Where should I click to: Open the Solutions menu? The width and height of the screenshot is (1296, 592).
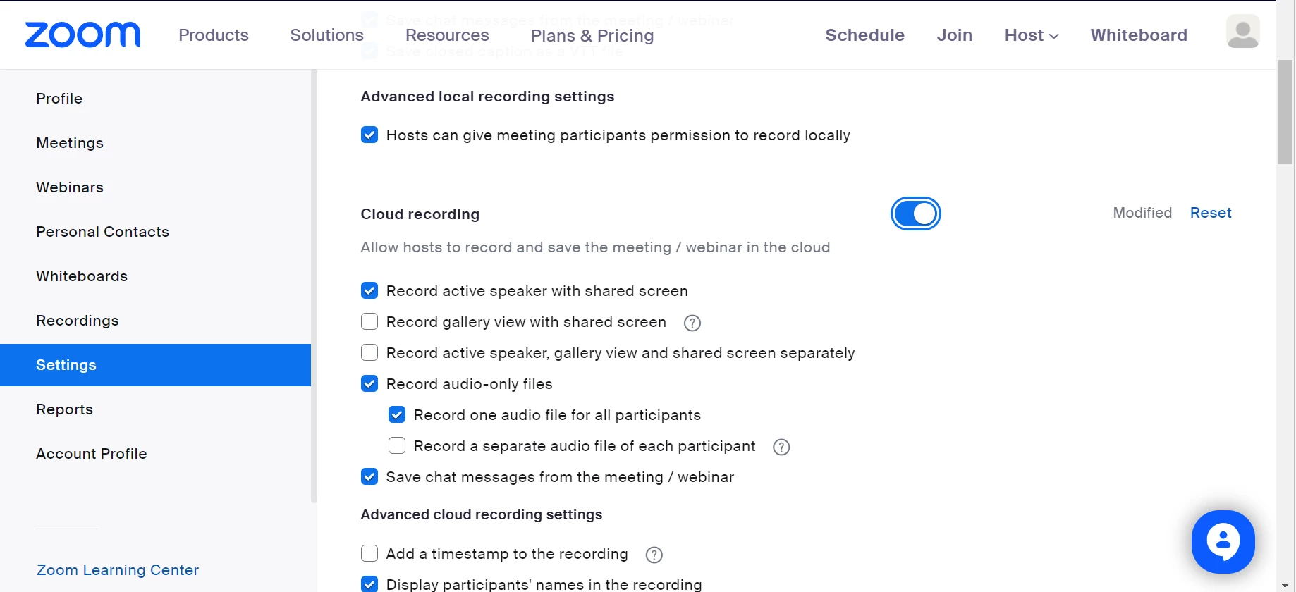tap(327, 35)
